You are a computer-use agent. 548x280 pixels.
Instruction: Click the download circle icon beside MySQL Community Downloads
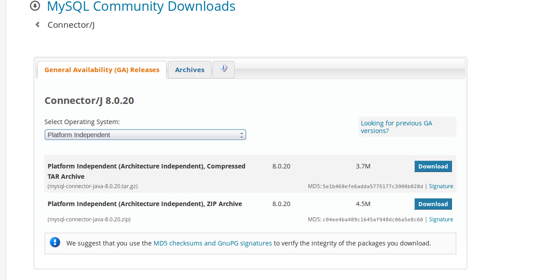point(35,6)
